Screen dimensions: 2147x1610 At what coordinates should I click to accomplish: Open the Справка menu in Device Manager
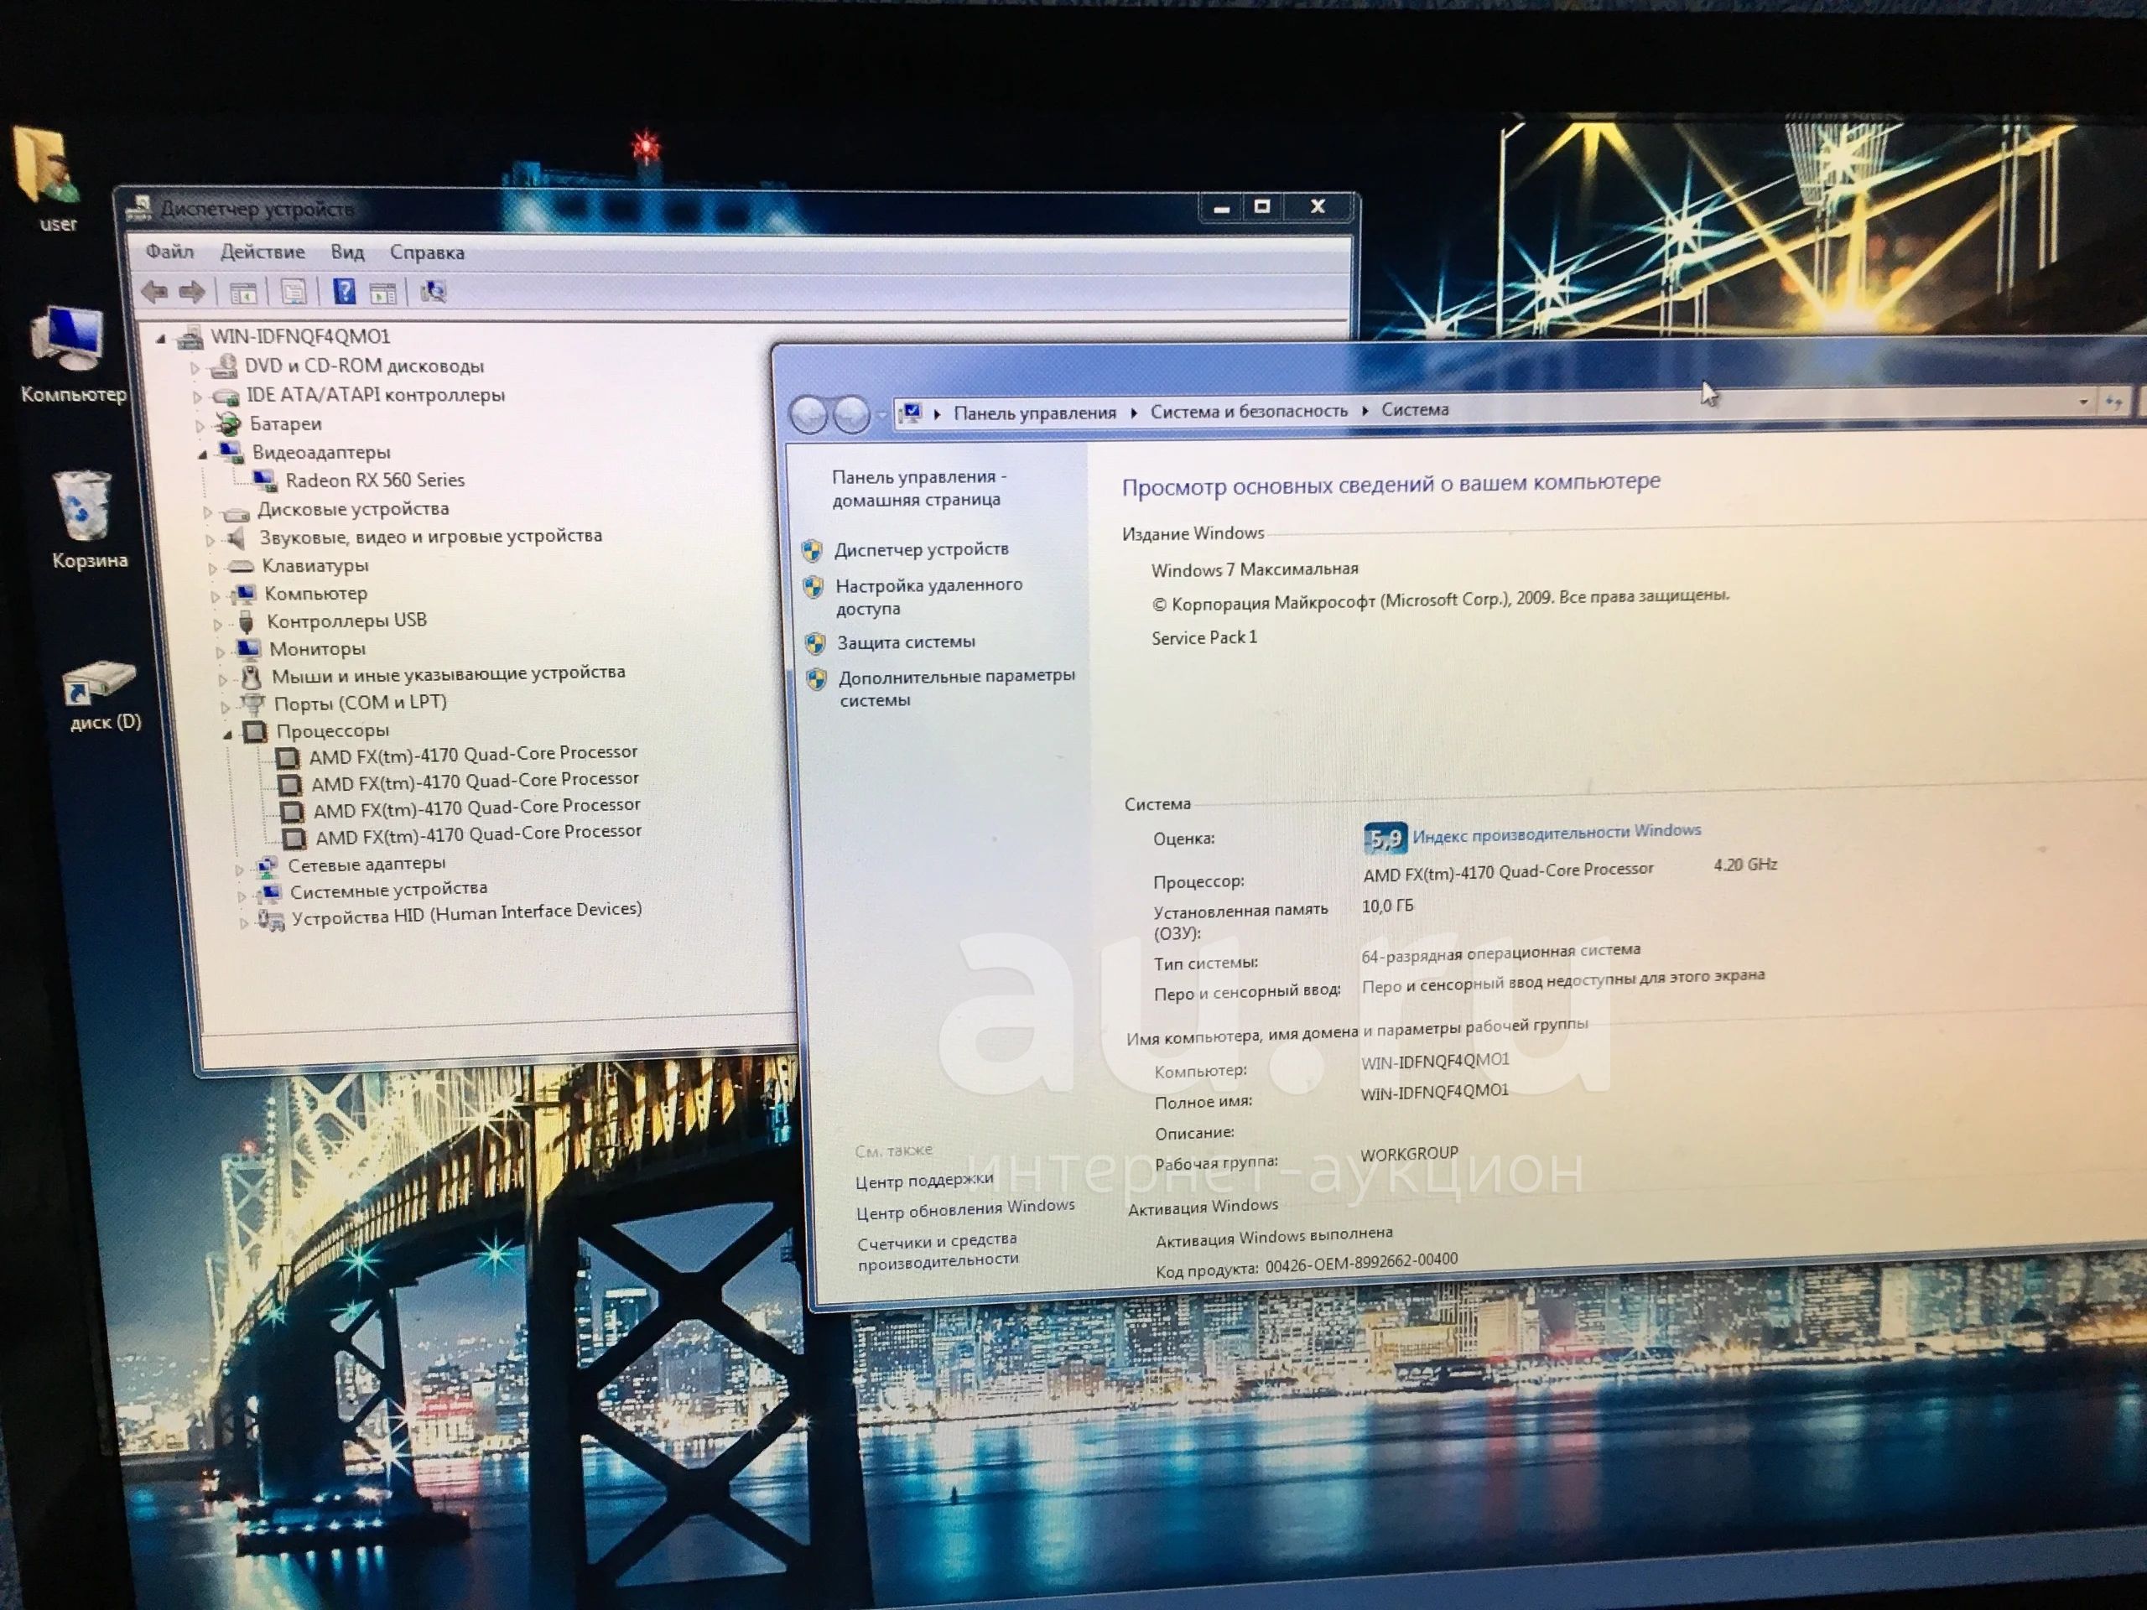[x=427, y=252]
